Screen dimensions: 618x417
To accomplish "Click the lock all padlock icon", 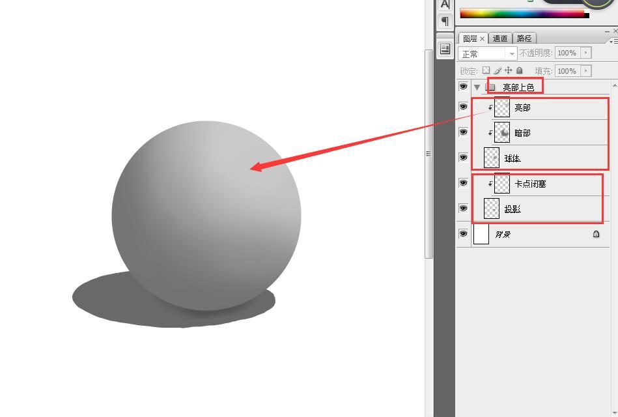I will click(520, 70).
